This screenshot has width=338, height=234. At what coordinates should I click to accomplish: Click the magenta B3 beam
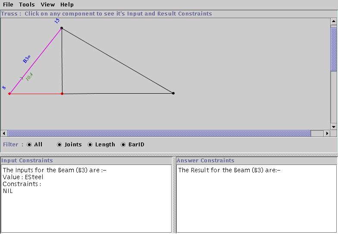(39, 57)
